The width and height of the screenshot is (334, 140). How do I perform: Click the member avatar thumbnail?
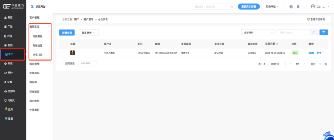[72, 53]
